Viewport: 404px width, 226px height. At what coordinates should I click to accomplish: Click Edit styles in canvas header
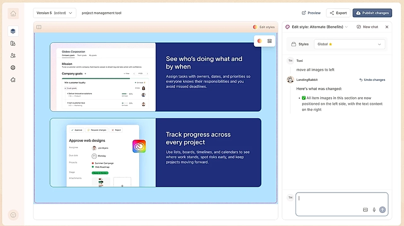tap(264, 27)
